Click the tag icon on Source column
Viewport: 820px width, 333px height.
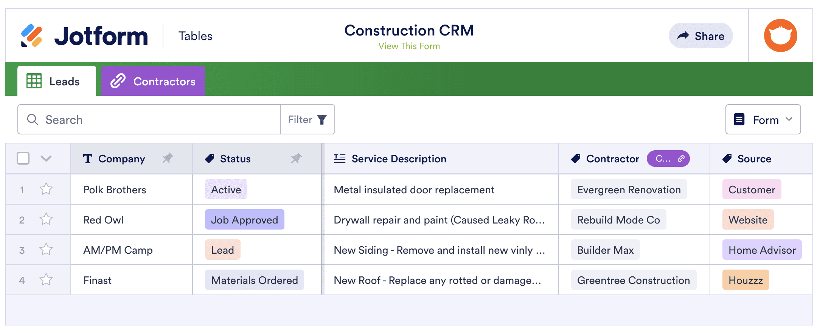pos(727,159)
